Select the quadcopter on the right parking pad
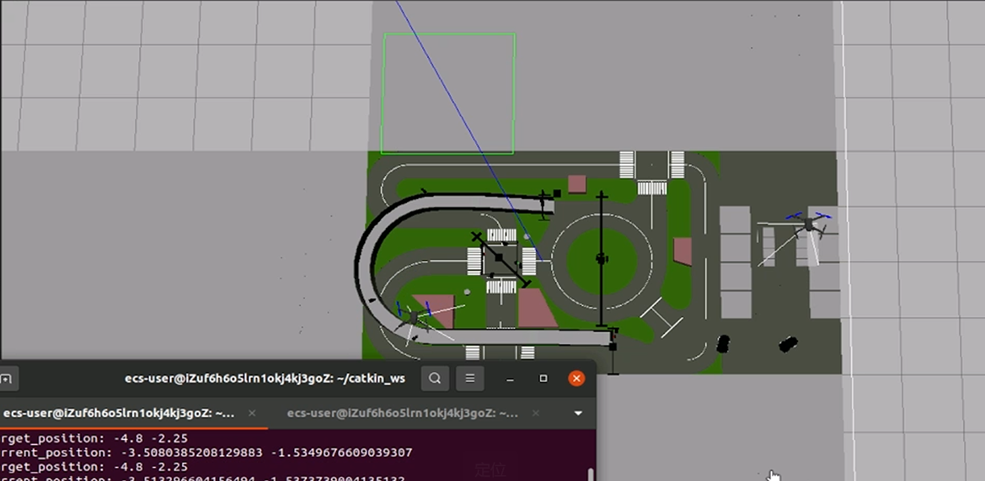 tap(809, 224)
